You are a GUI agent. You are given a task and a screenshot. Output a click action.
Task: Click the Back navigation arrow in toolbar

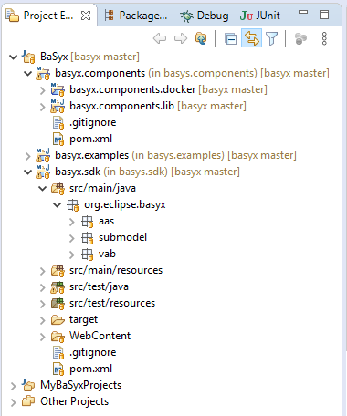(x=160, y=38)
